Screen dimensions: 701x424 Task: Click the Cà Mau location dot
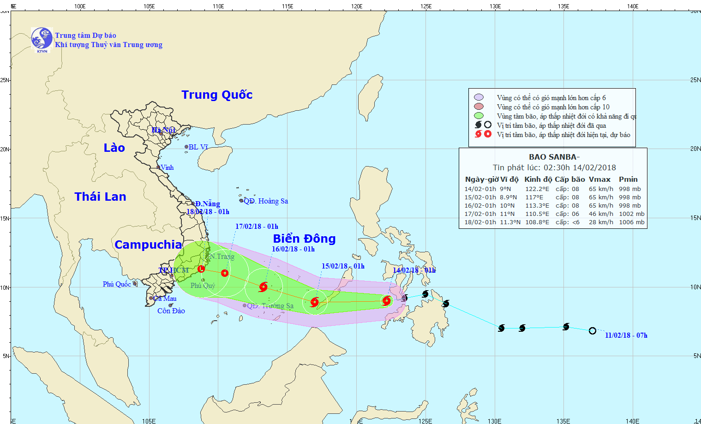coord(151,298)
